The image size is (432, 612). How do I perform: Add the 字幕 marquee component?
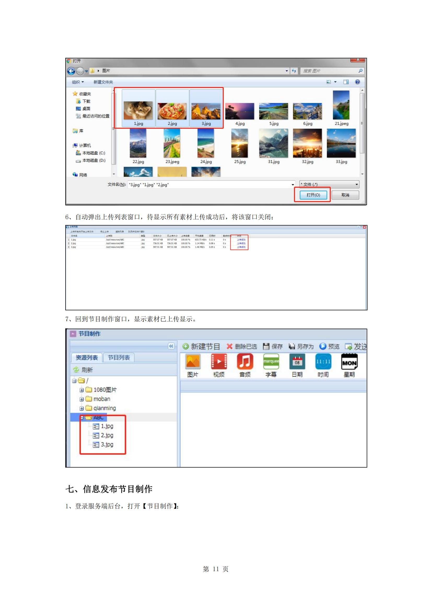click(x=271, y=362)
